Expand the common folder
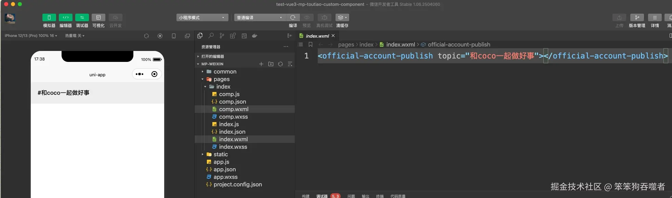This screenshot has width=672, height=198. coord(245,71)
